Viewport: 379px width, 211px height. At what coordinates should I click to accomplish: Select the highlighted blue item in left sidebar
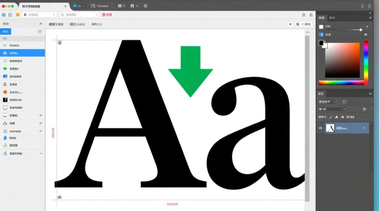click(x=22, y=53)
